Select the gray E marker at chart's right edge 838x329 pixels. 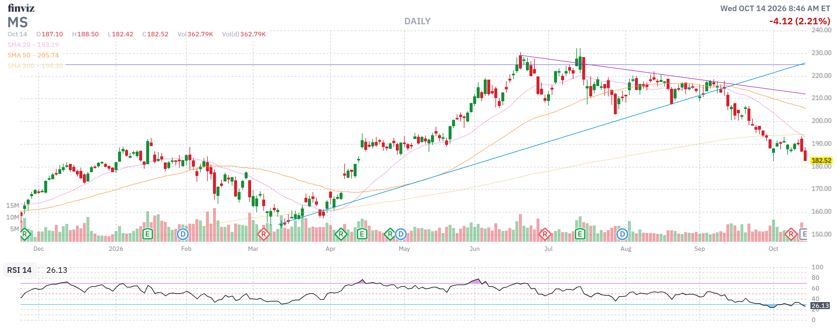tap(803, 234)
